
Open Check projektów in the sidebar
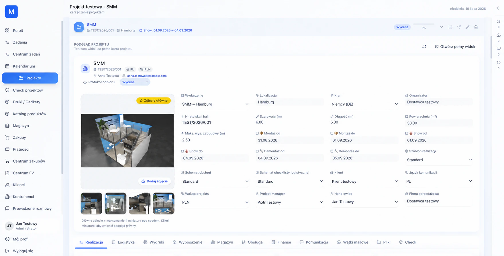(31, 90)
